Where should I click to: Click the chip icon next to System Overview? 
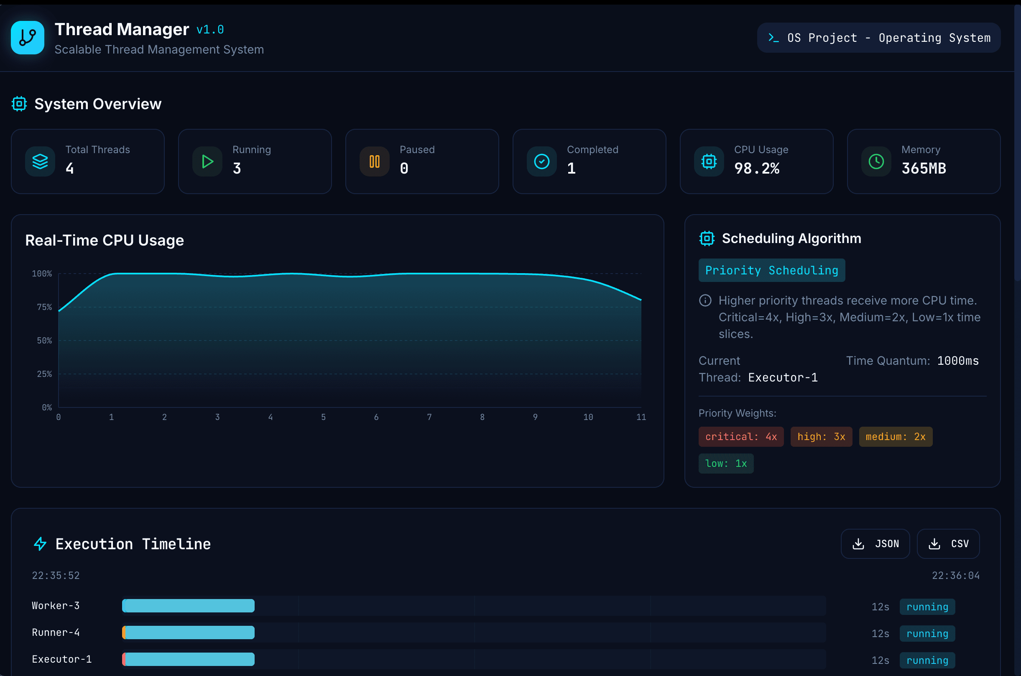(19, 104)
